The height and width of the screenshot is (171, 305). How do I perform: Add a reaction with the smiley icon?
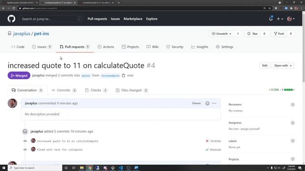207,104
